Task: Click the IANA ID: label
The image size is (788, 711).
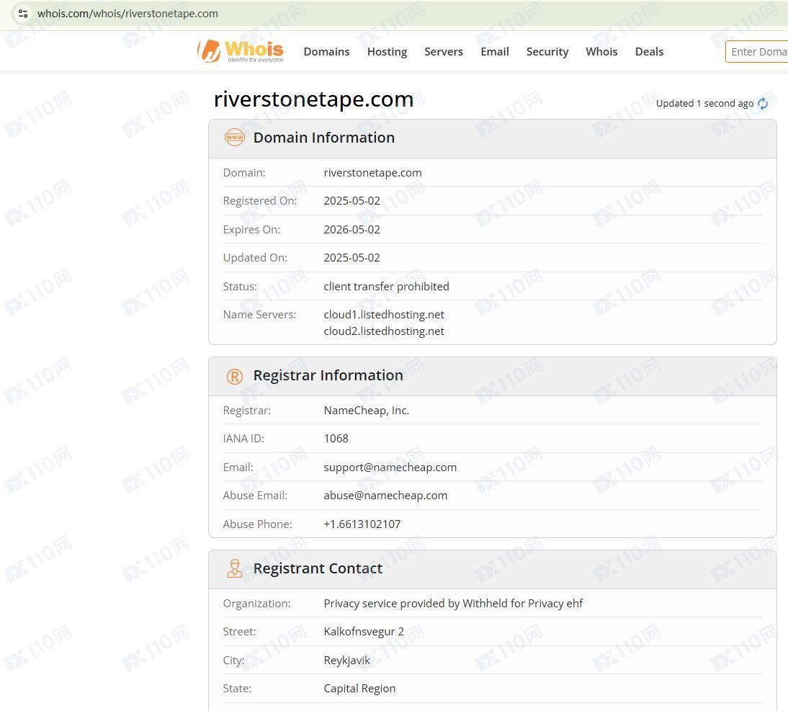Action: [243, 439]
